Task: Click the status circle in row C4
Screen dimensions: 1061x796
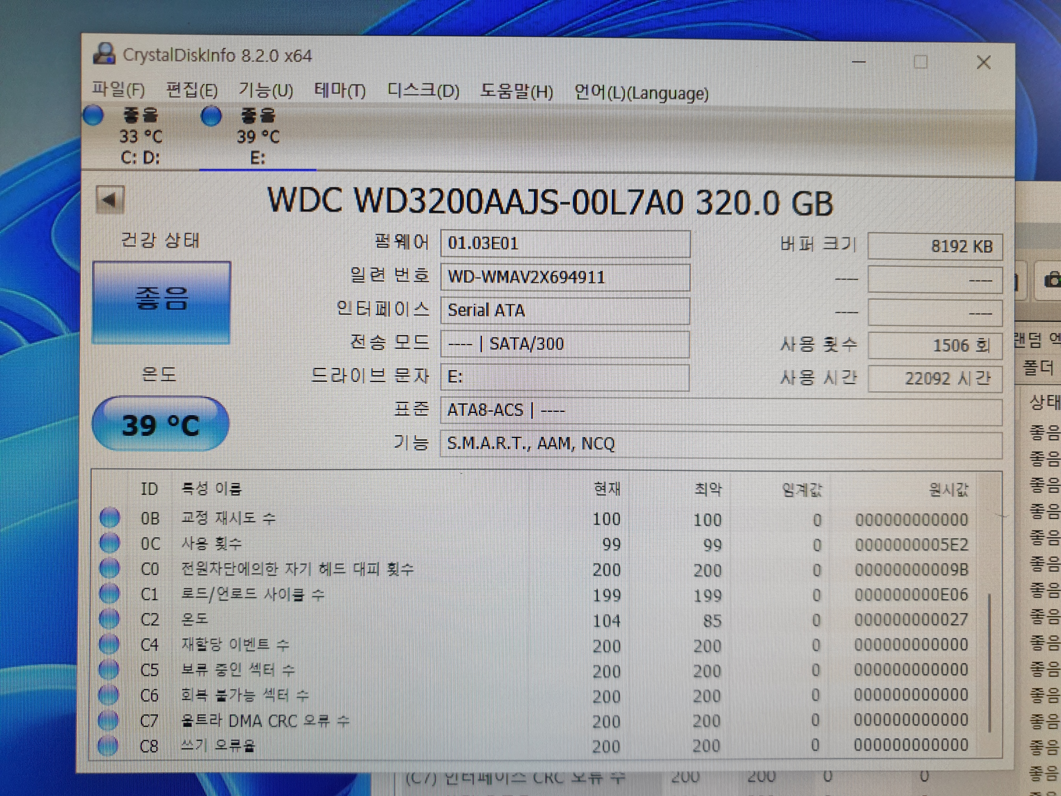Action: coord(108,644)
